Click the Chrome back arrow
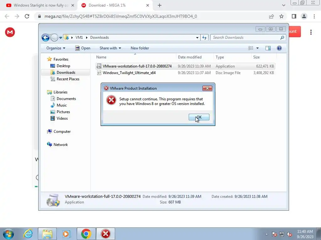The width and height of the screenshot is (321, 240). (7, 16)
